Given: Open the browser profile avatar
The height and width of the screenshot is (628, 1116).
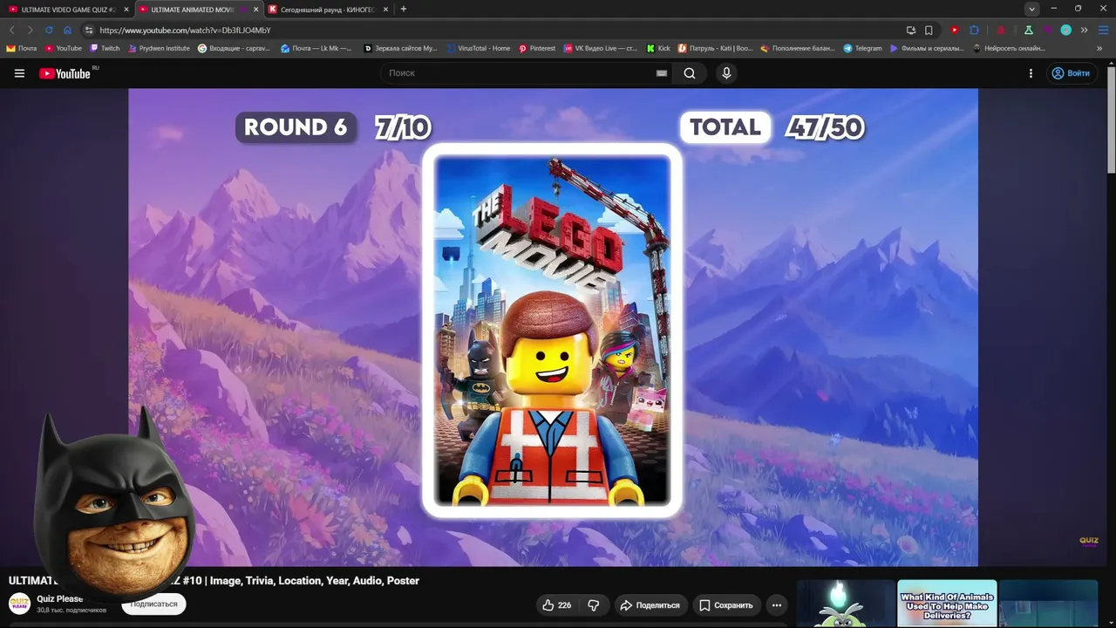Looking at the screenshot, I should 1065,30.
